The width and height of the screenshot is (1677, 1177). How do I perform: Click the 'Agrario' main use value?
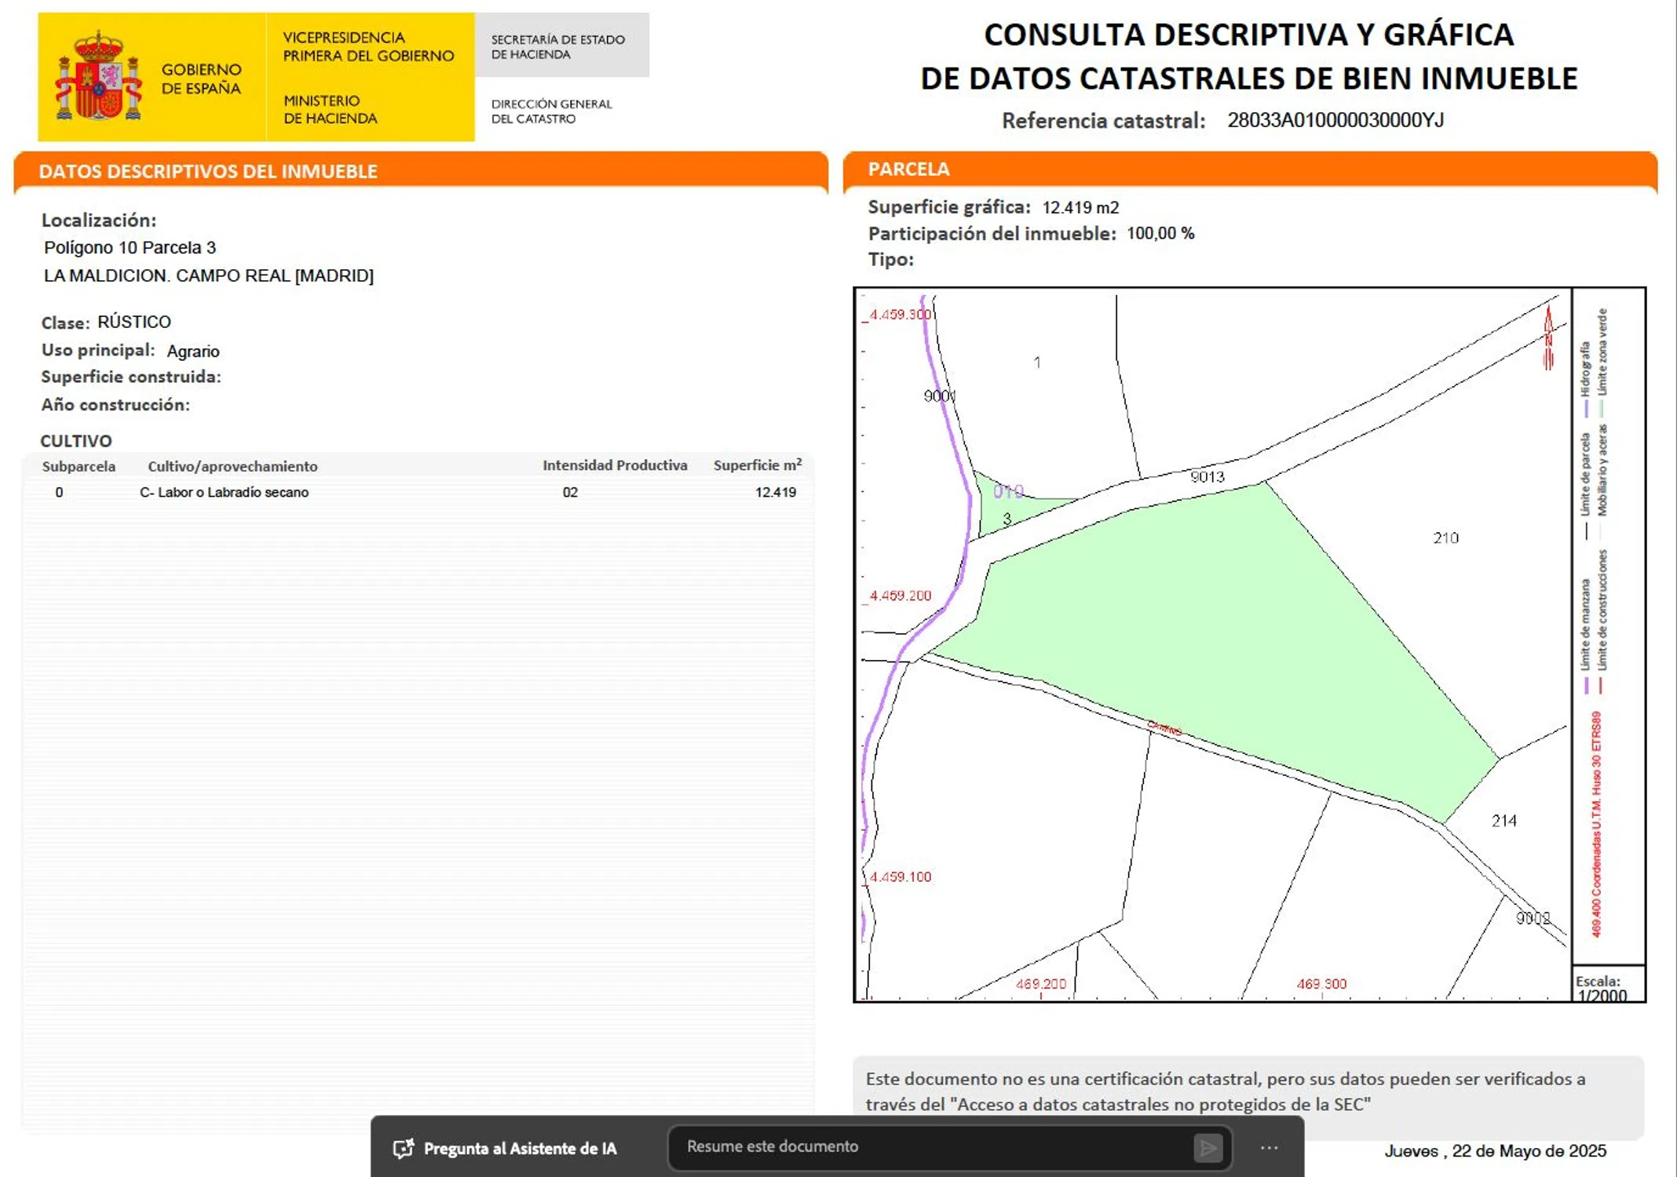pos(193,351)
